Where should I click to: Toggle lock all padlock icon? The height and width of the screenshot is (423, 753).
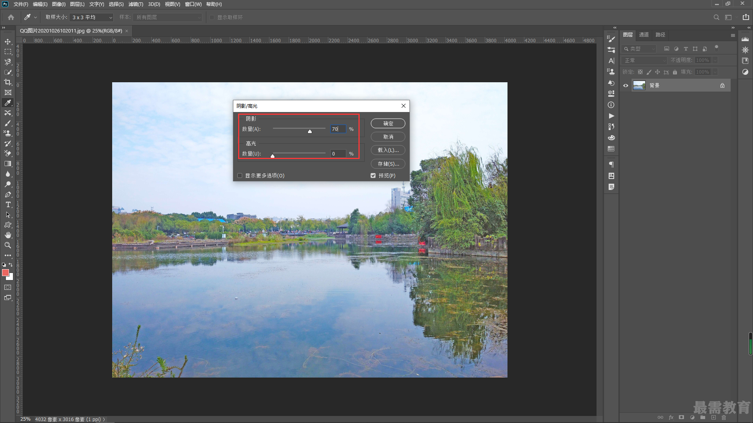[675, 72]
